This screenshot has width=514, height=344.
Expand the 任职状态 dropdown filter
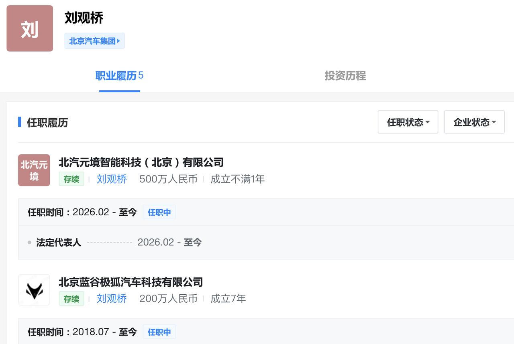[x=408, y=122]
